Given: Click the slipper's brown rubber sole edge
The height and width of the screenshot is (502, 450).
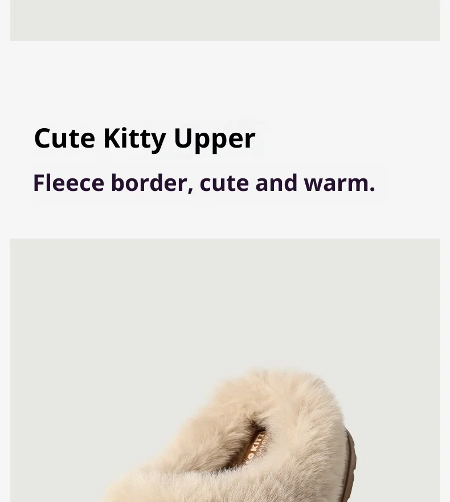Looking at the screenshot, I should click(x=350, y=464).
